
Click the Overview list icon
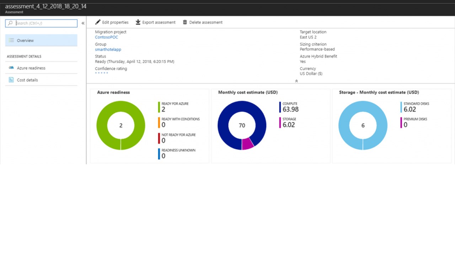(11, 41)
